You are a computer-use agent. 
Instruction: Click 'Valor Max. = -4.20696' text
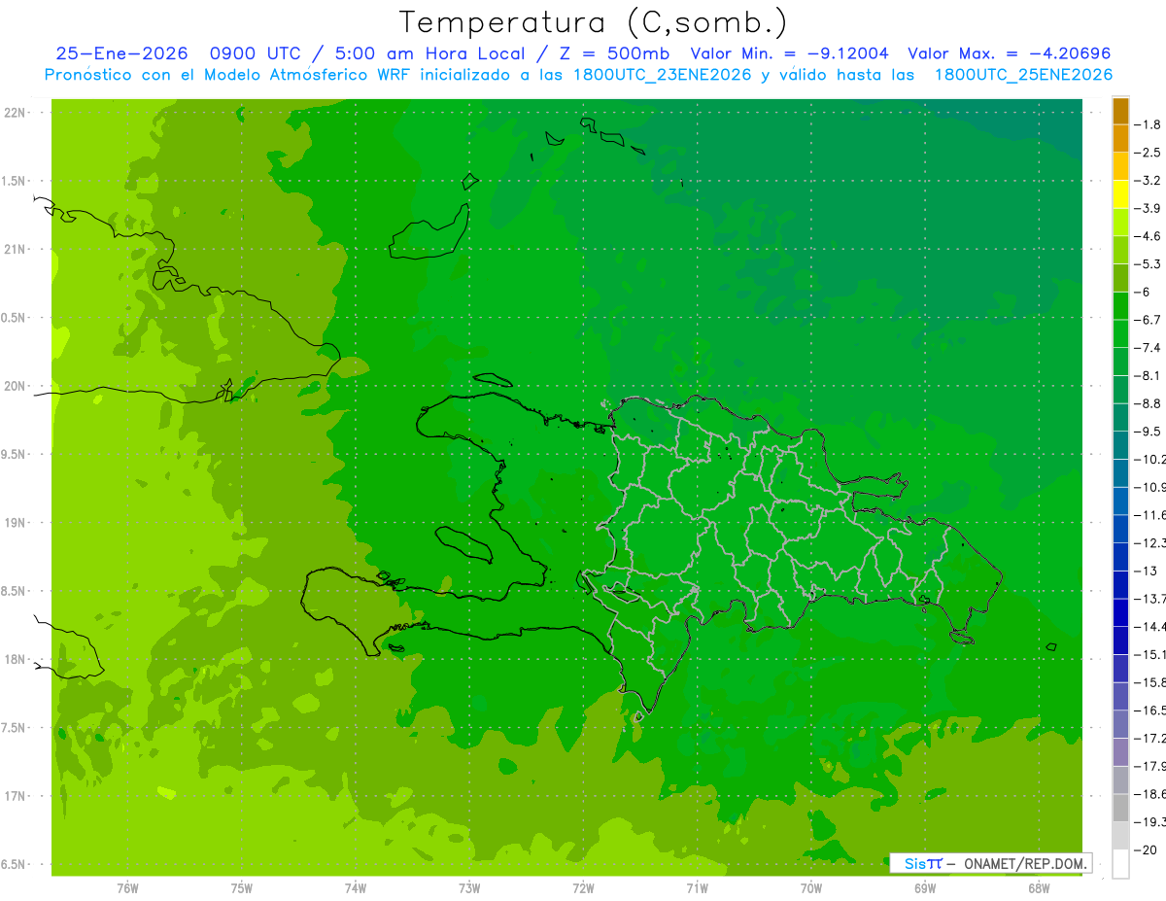(1009, 53)
